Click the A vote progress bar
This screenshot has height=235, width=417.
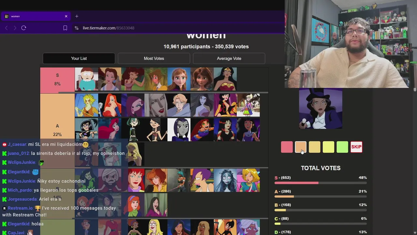[x=321, y=196]
